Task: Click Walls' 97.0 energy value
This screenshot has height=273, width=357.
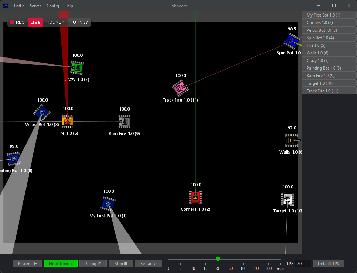Action: 292,128
